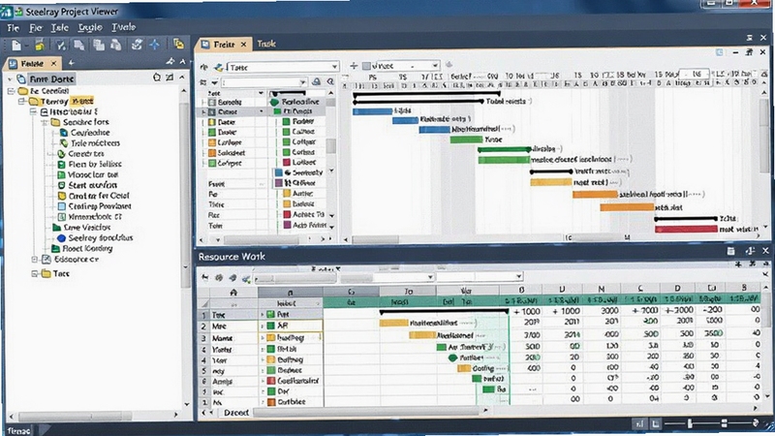Viewport: 775px width, 436px height.
Task: Click the Gantt chart horizontal scrollbar
Action: (375, 239)
